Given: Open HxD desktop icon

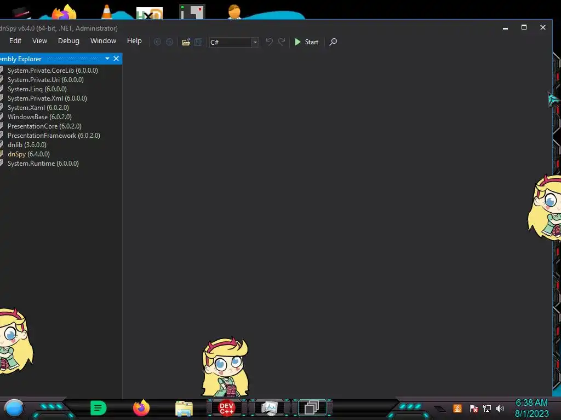Looking at the screenshot, I should click(x=149, y=13).
